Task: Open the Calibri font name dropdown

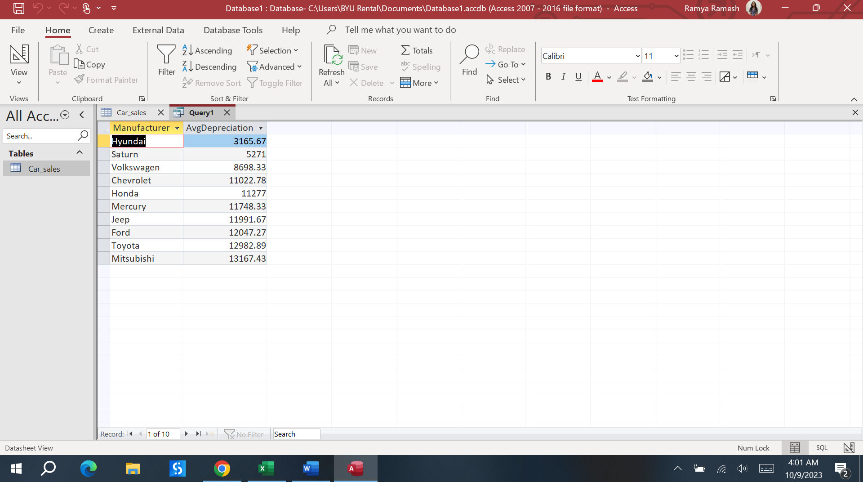Action: pos(637,56)
